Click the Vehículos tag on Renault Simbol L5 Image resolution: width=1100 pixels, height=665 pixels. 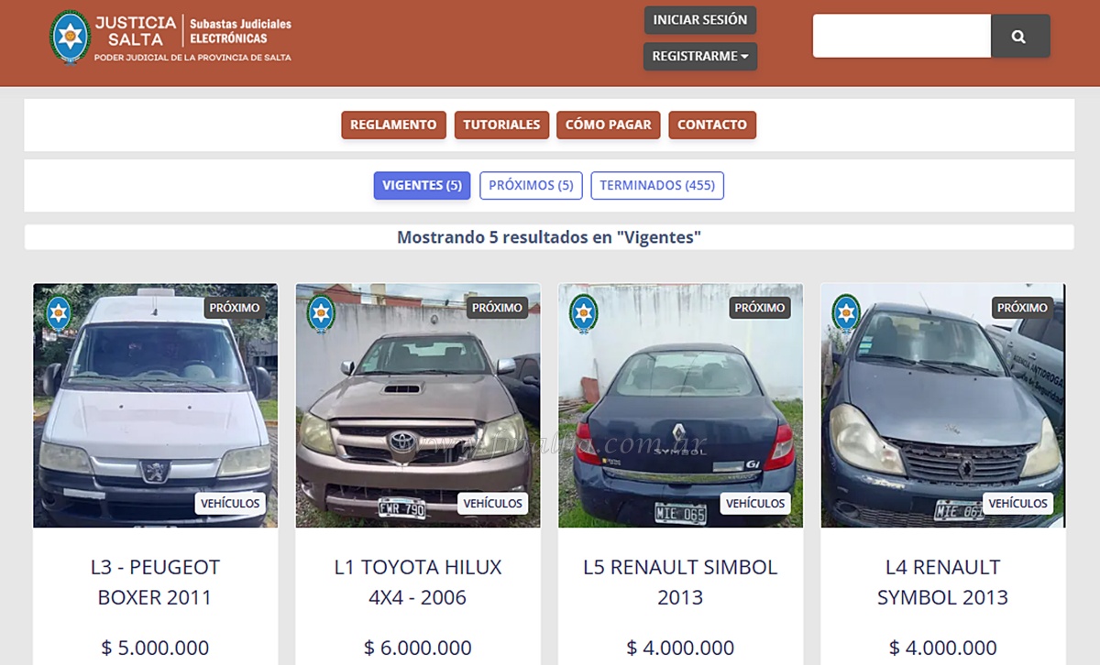point(755,503)
